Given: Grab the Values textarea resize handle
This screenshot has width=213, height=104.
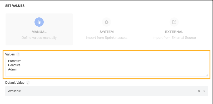Looking at the screenshot, I should 206,75.
